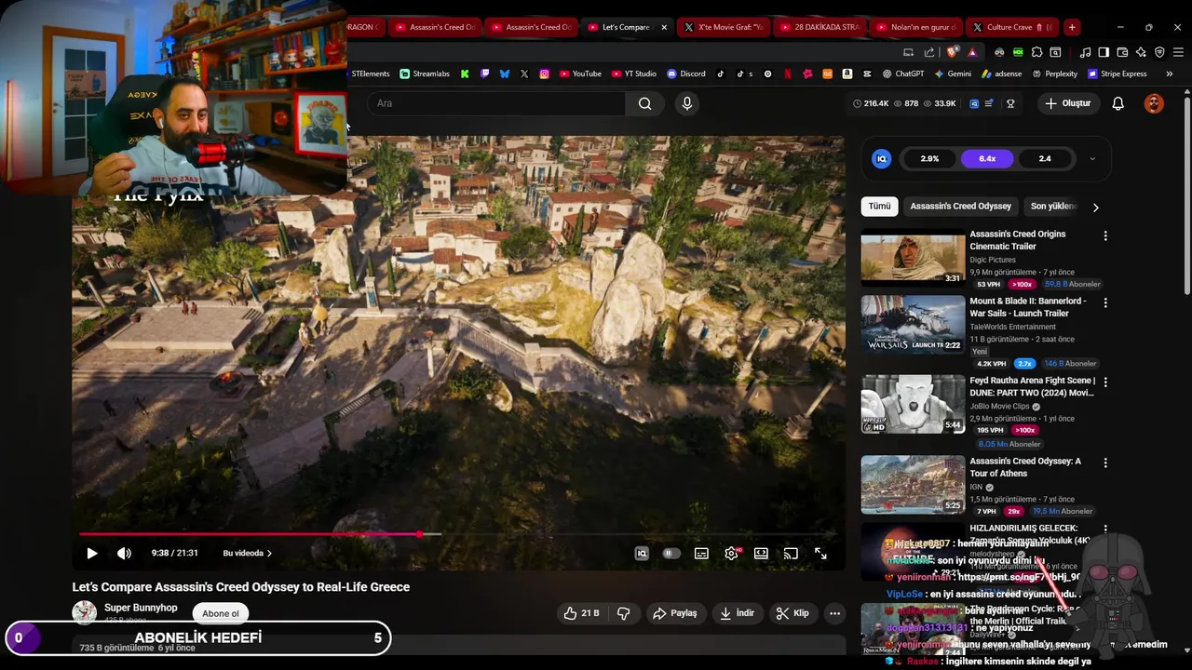Open options for Mount & Blade II video
1192x670 pixels.
tap(1105, 303)
